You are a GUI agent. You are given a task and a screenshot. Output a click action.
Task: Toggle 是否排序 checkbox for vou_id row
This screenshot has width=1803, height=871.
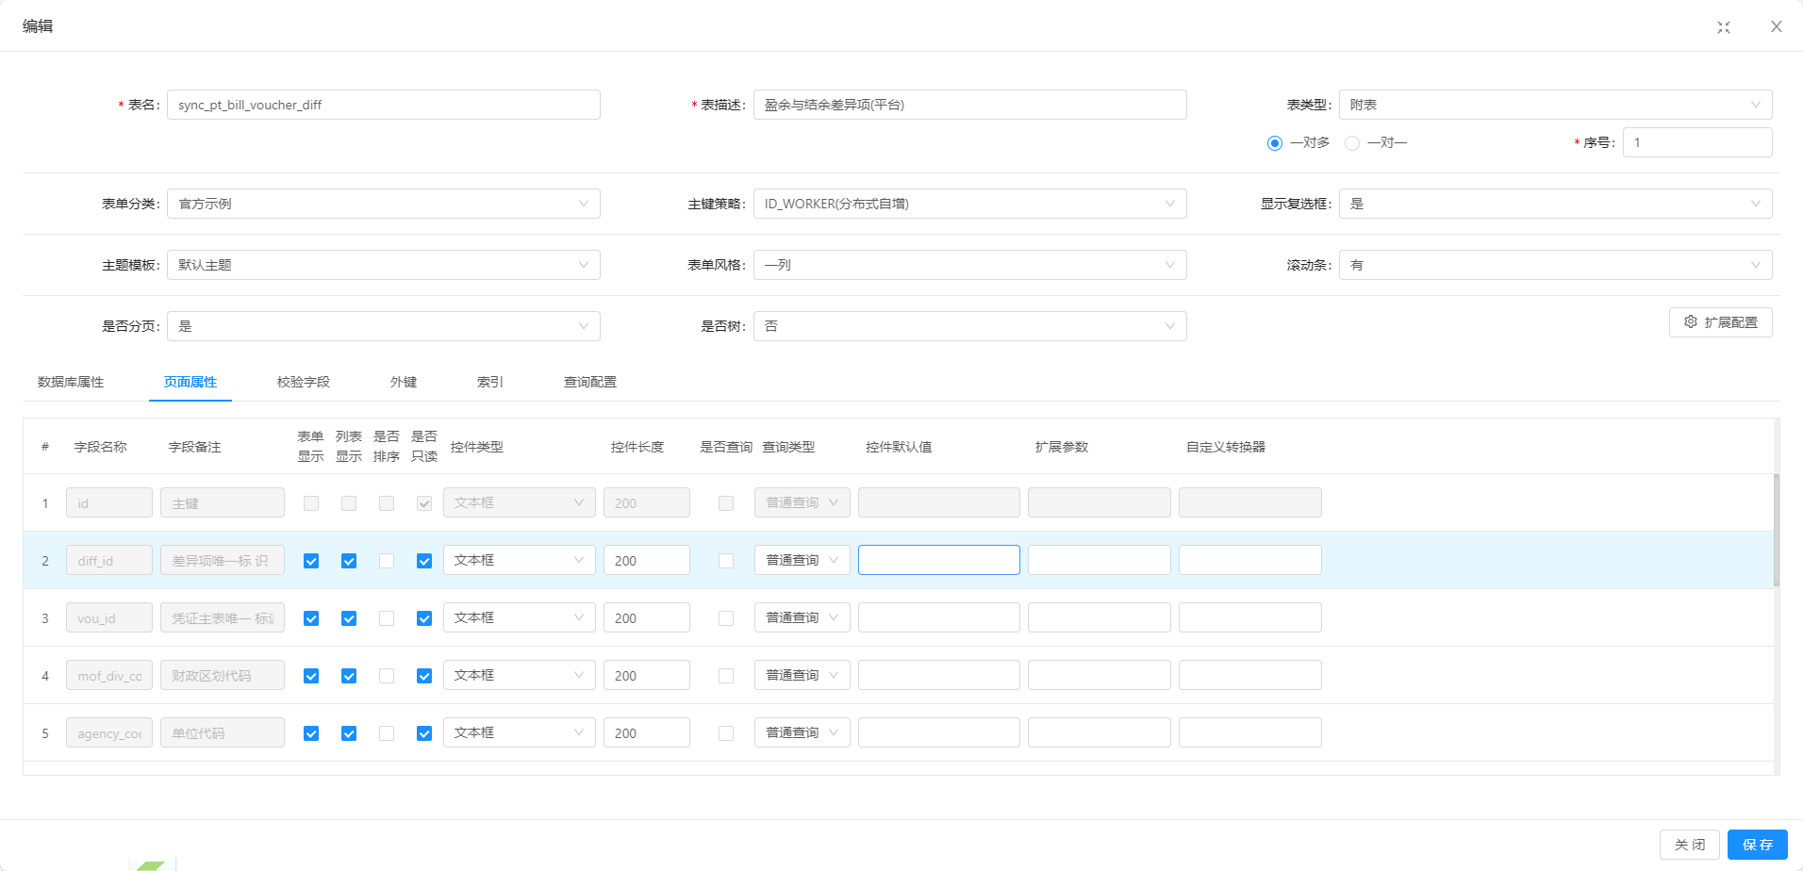(387, 618)
